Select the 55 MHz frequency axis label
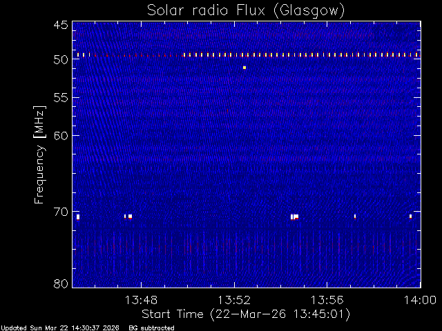The width and height of the screenshot is (442, 331). 61,98
